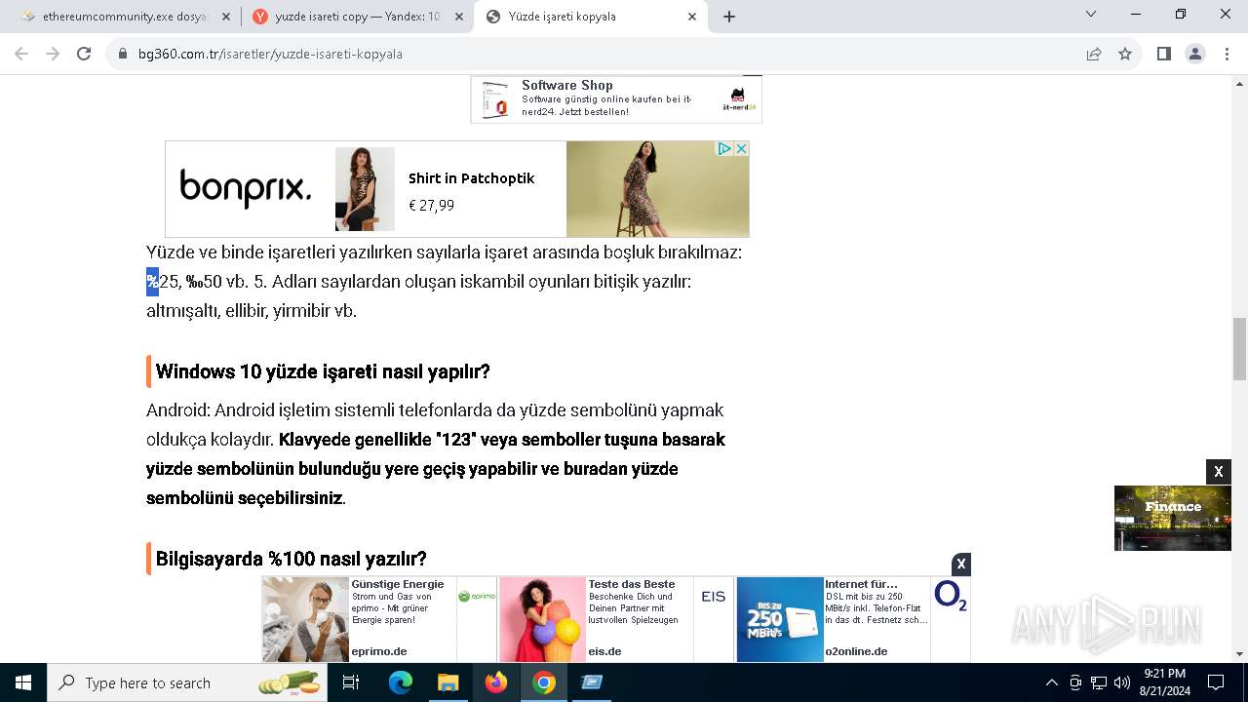This screenshot has width=1248, height=702.
Task: Close the ethereumcommunity.exe tab
Action: pyautogui.click(x=225, y=17)
